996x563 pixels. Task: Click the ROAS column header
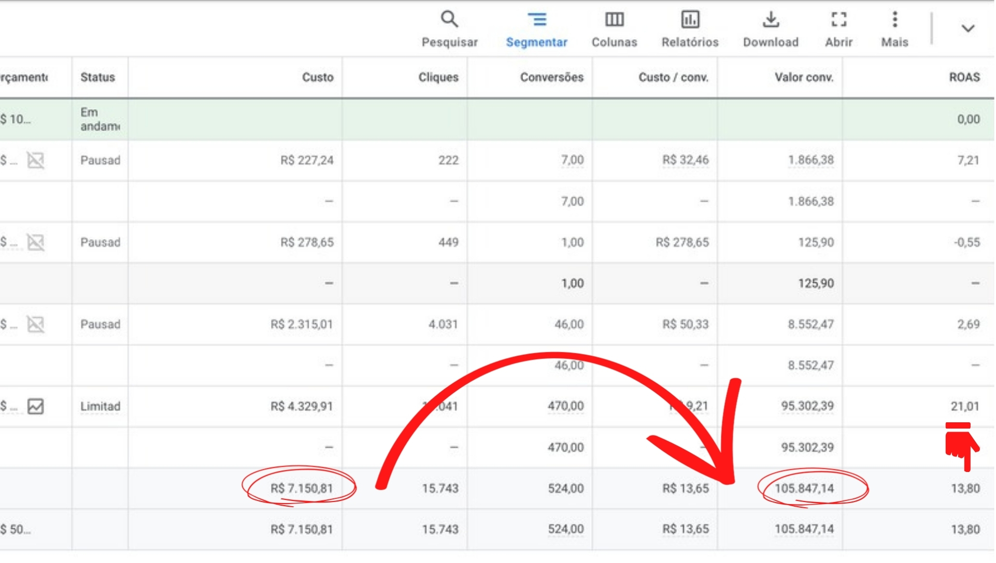[964, 77]
